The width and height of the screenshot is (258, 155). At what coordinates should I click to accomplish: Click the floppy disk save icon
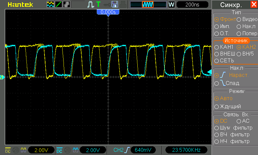pyautogui.click(x=115, y=5)
